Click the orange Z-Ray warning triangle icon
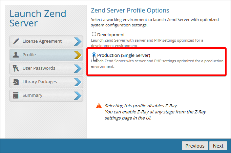 (99, 106)
